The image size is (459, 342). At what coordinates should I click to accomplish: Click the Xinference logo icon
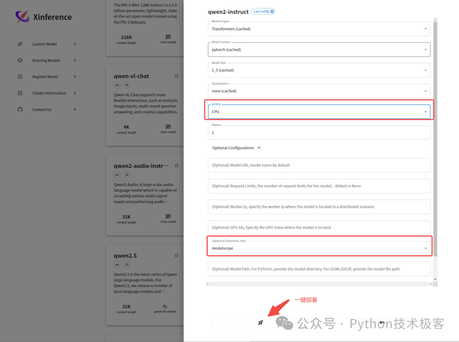point(22,17)
